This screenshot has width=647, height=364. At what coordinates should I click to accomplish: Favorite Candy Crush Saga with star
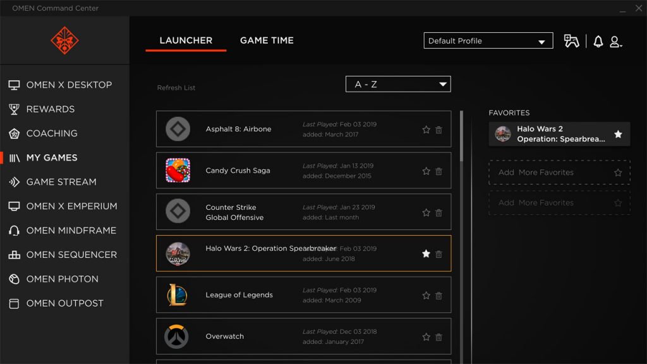click(x=426, y=171)
